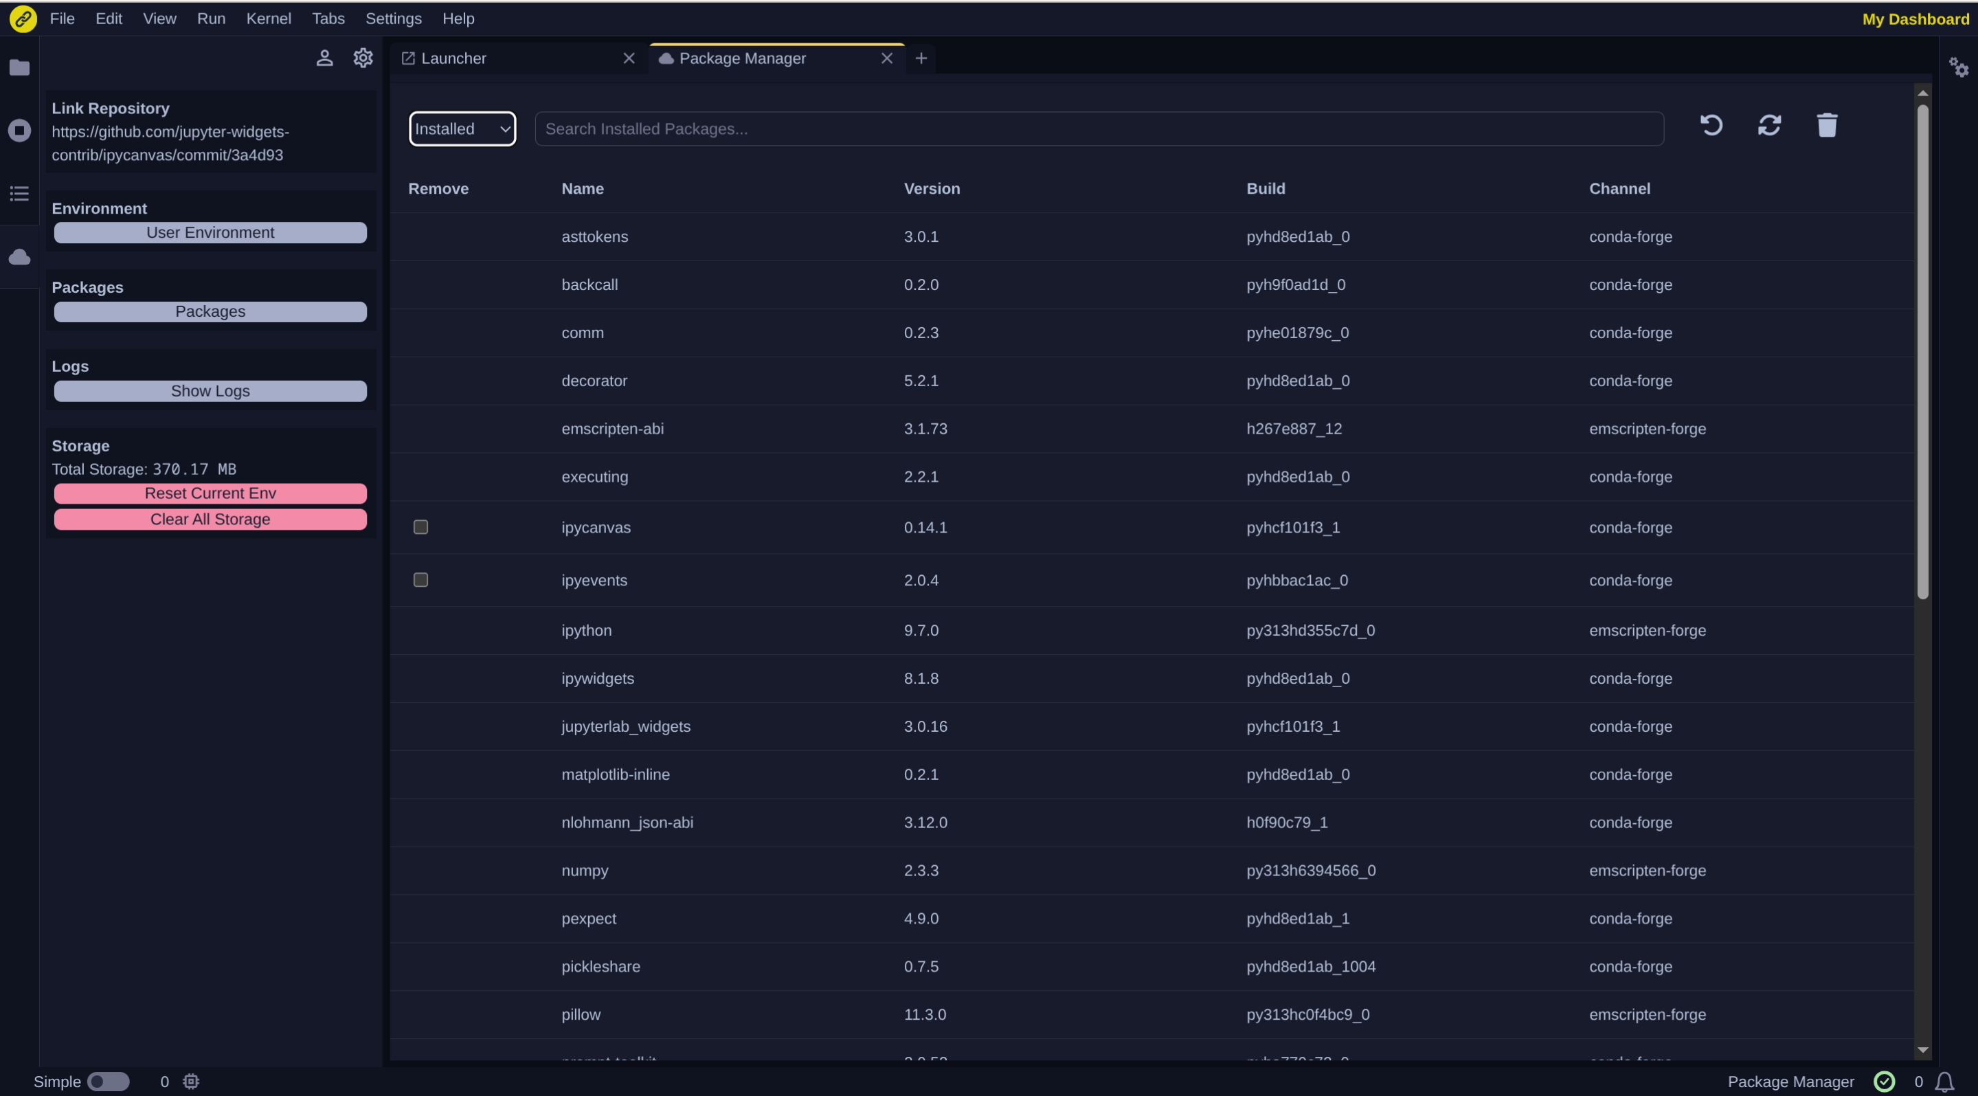The height and width of the screenshot is (1096, 1978).
Task: Click the refresh packages icon
Action: click(1769, 125)
